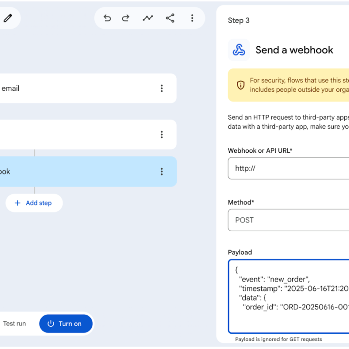Open the toolbar more options menu
This screenshot has width=349, height=349.
point(192,18)
